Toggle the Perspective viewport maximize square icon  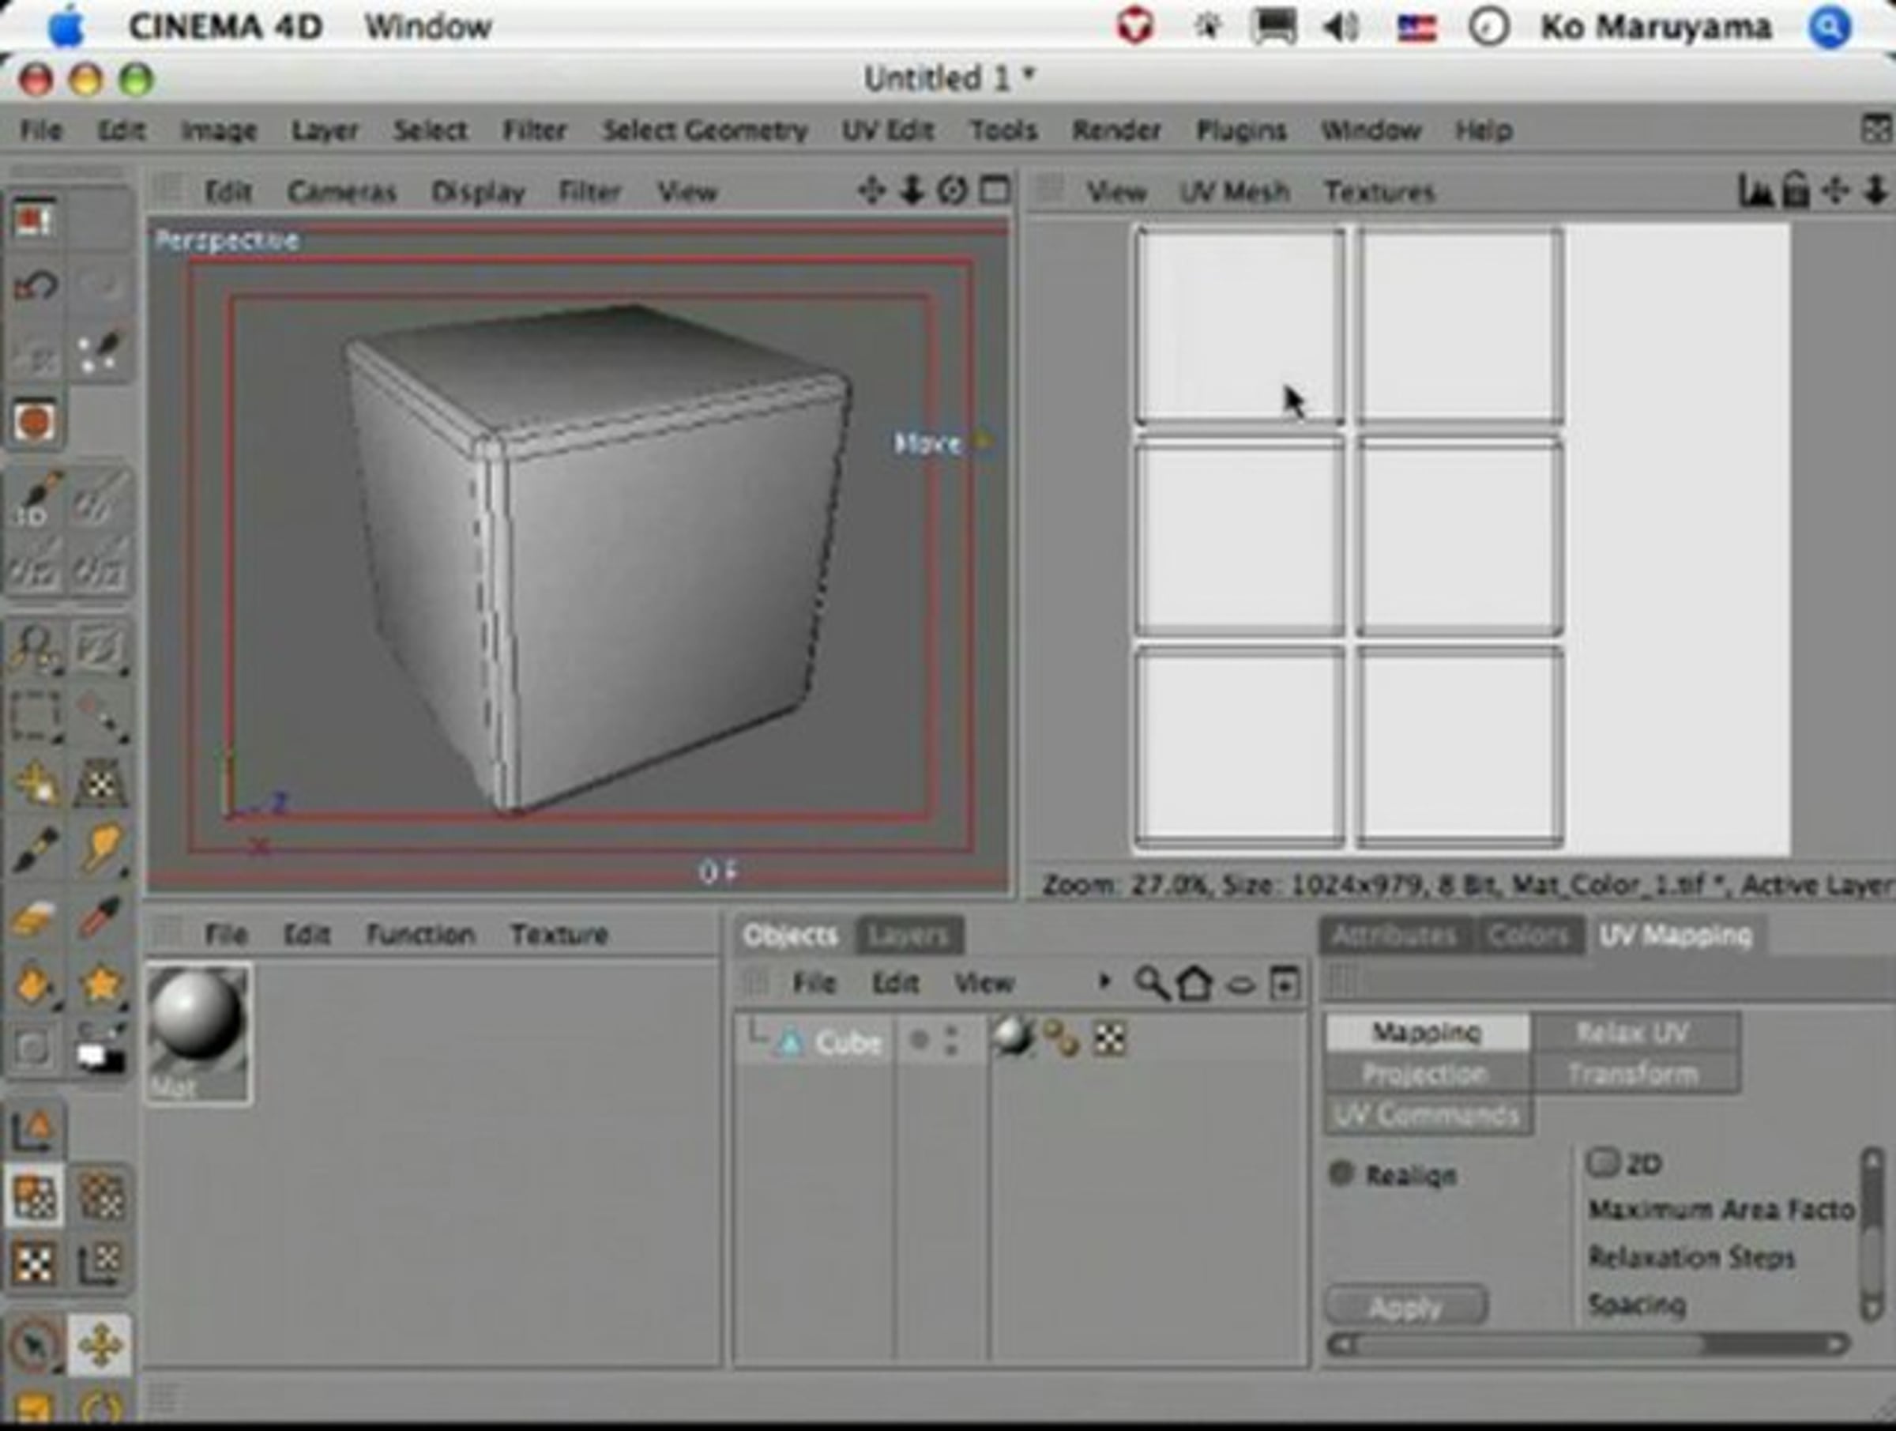pyautogui.click(x=995, y=190)
